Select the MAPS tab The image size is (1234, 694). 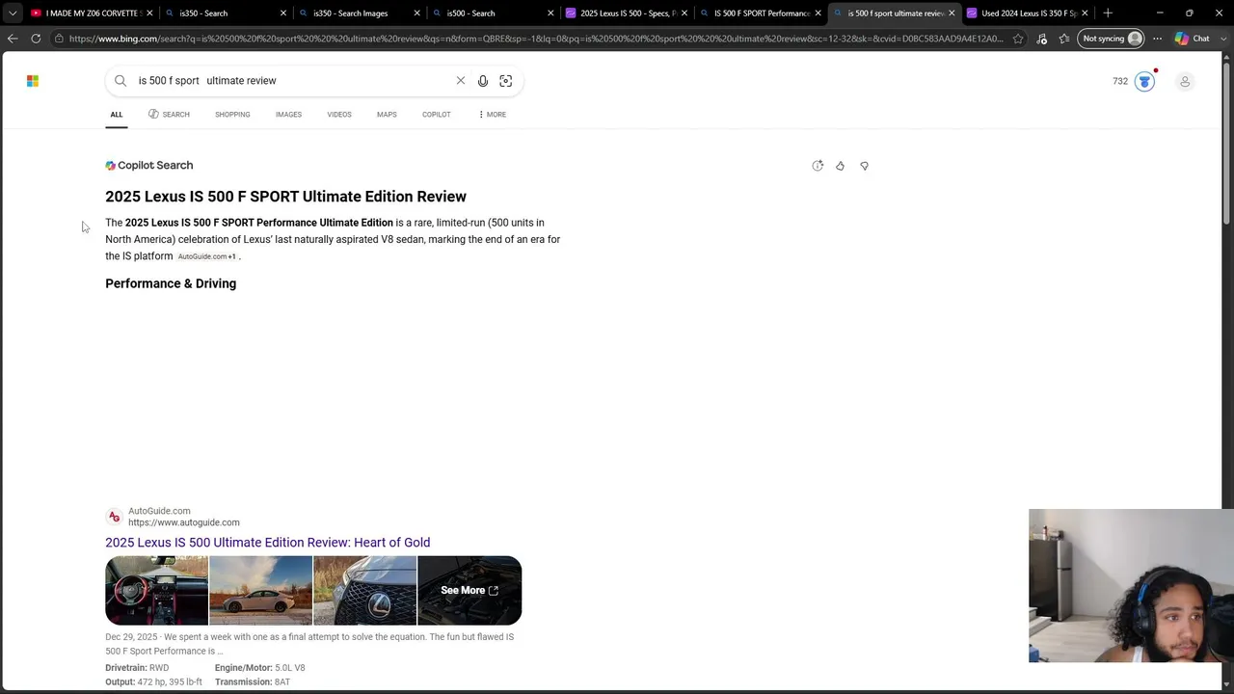387,115
